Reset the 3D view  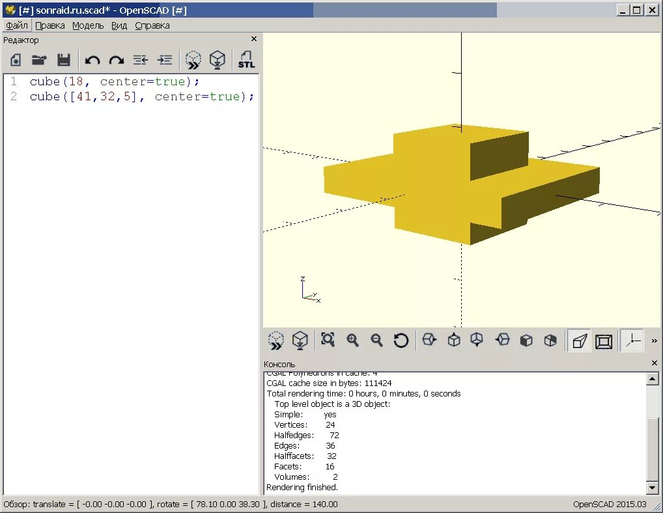pyautogui.click(x=401, y=340)
